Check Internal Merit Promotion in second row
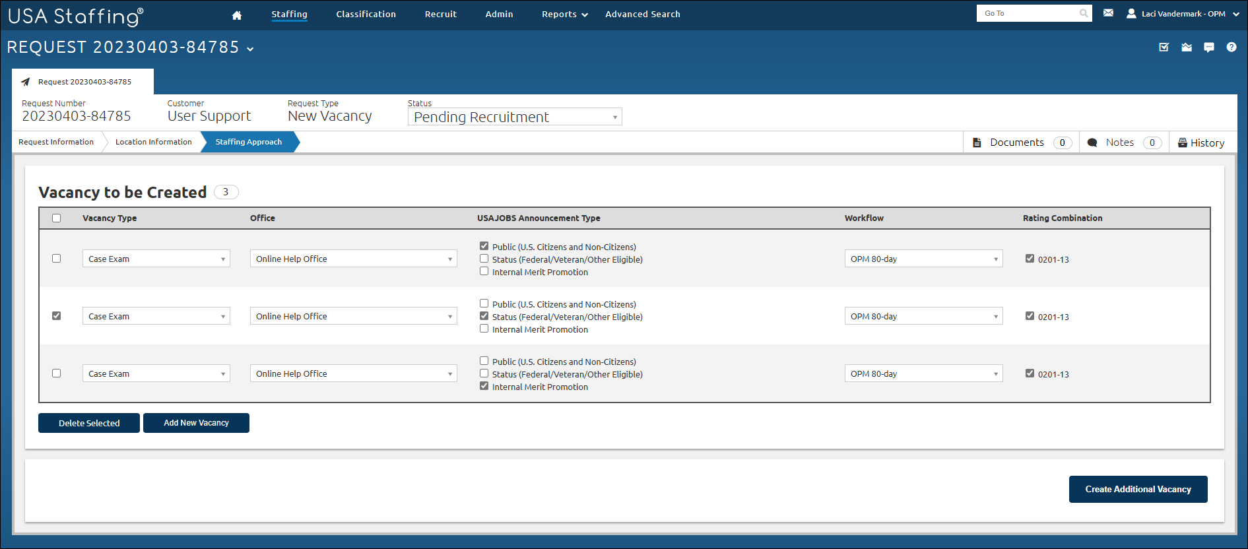The width and height of the screenshot is (1248, 549). pyautogui.click(x=484, y=329)
